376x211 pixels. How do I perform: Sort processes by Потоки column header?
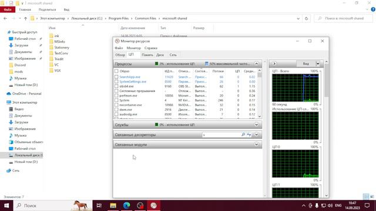pos(218,72)
